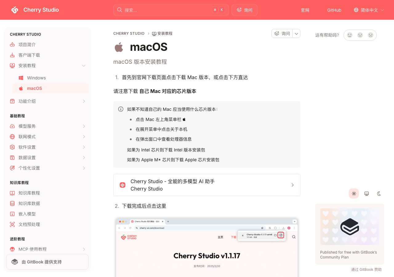Open the 简体中文 language dropdown

click(369, 10)
